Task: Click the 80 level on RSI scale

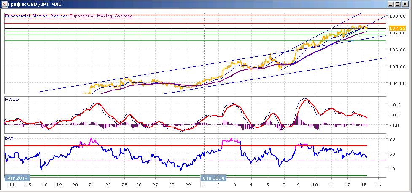Action: coord(393,139)
